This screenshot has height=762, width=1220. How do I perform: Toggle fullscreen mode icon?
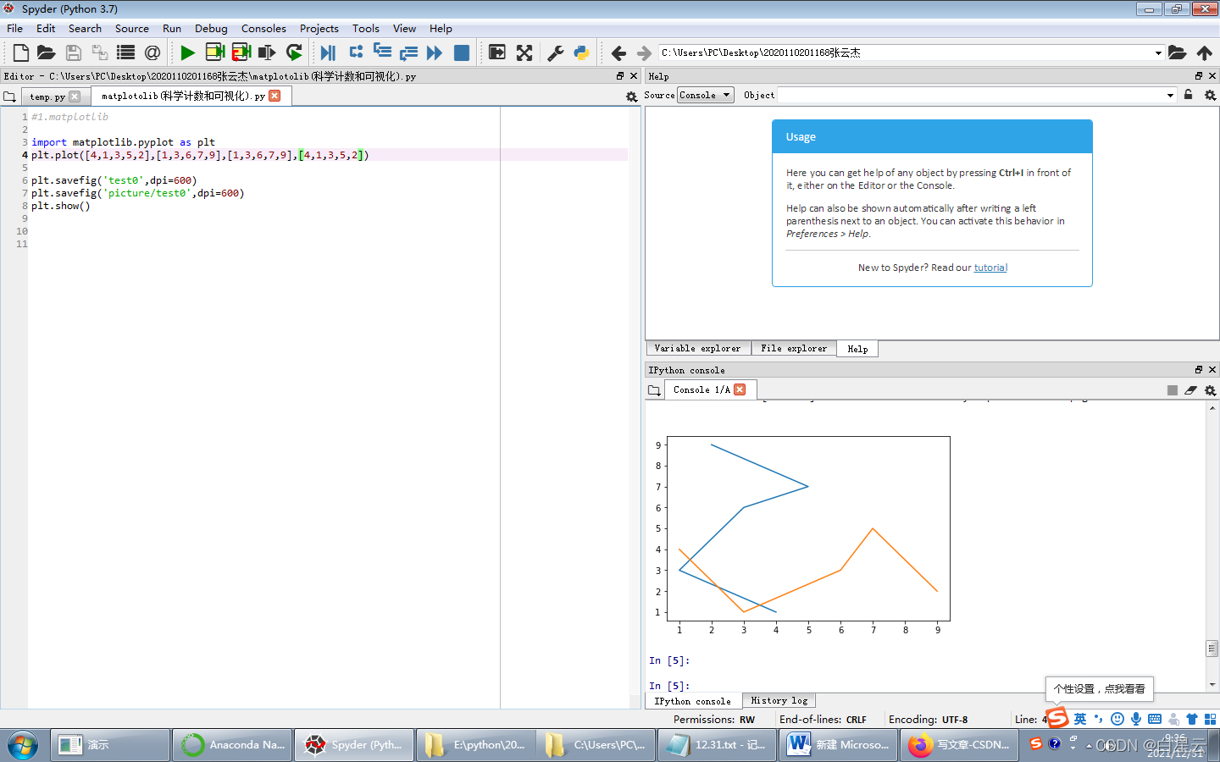click(524, 52)
